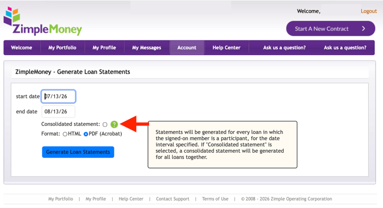
Task: Open the Welcome nav tab
Action: click(22, 48)
